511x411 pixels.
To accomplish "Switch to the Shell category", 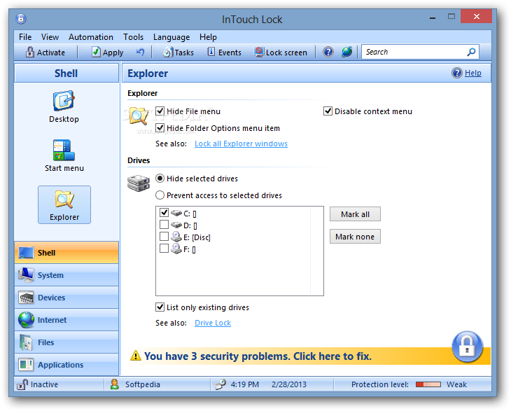I will (66, 253).
